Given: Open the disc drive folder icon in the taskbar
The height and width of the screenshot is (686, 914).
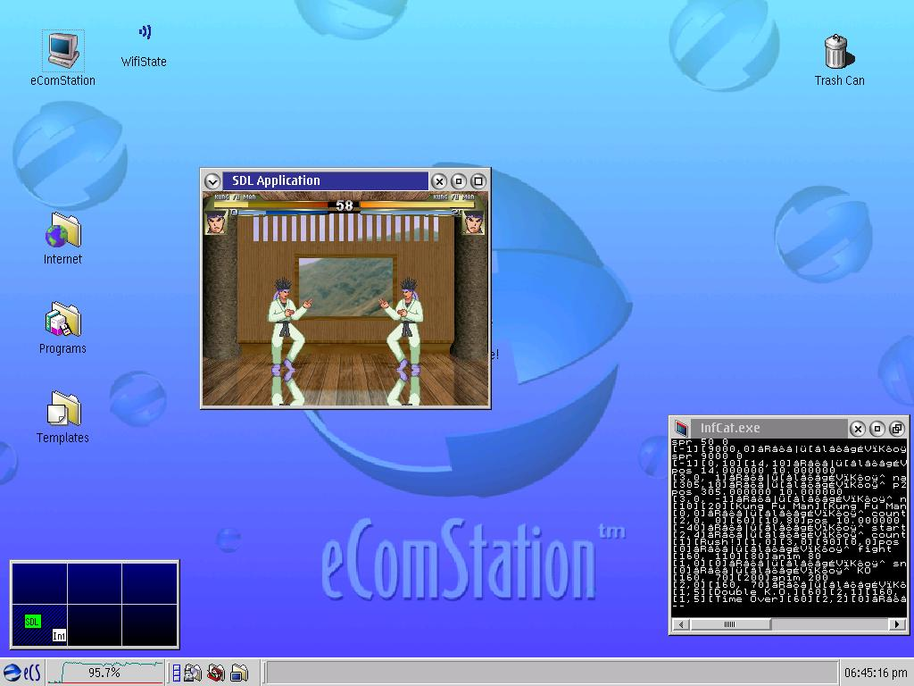Looking at the screenshot, I should point(193,673).
